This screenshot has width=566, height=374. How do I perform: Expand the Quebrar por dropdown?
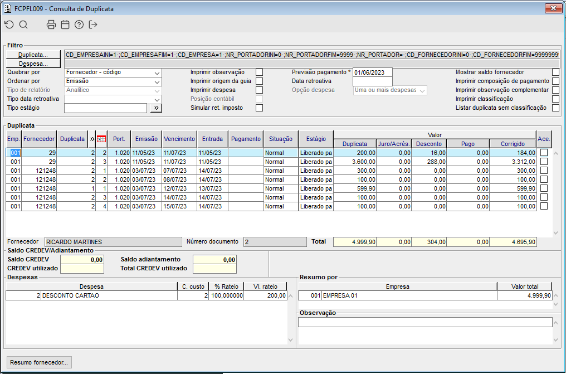click(x=157, y=72)
